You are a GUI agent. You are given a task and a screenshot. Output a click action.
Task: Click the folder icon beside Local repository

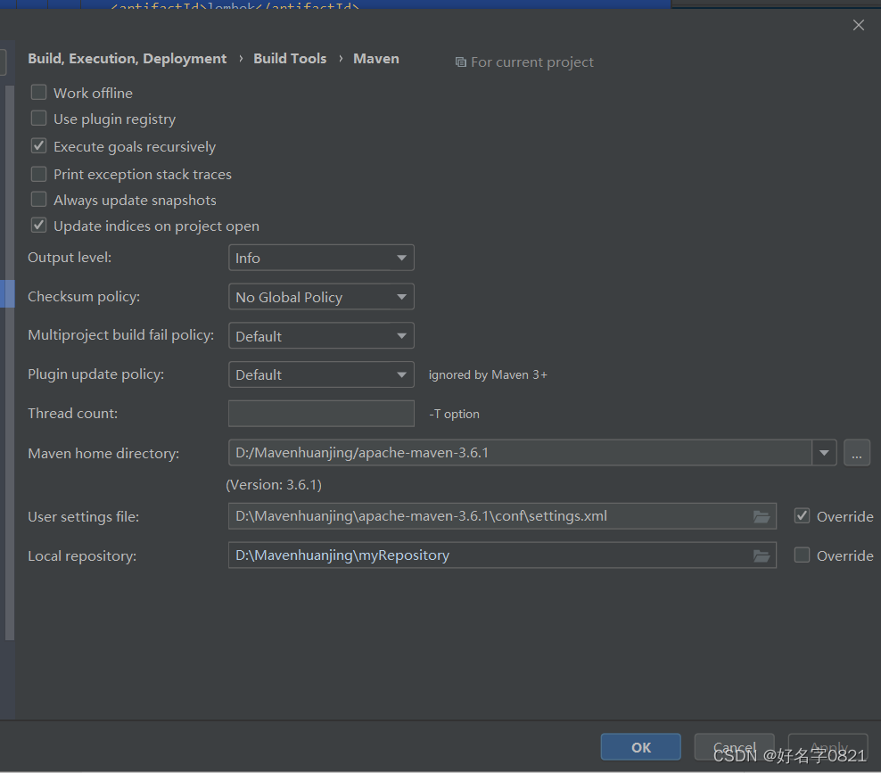point(762,555)
